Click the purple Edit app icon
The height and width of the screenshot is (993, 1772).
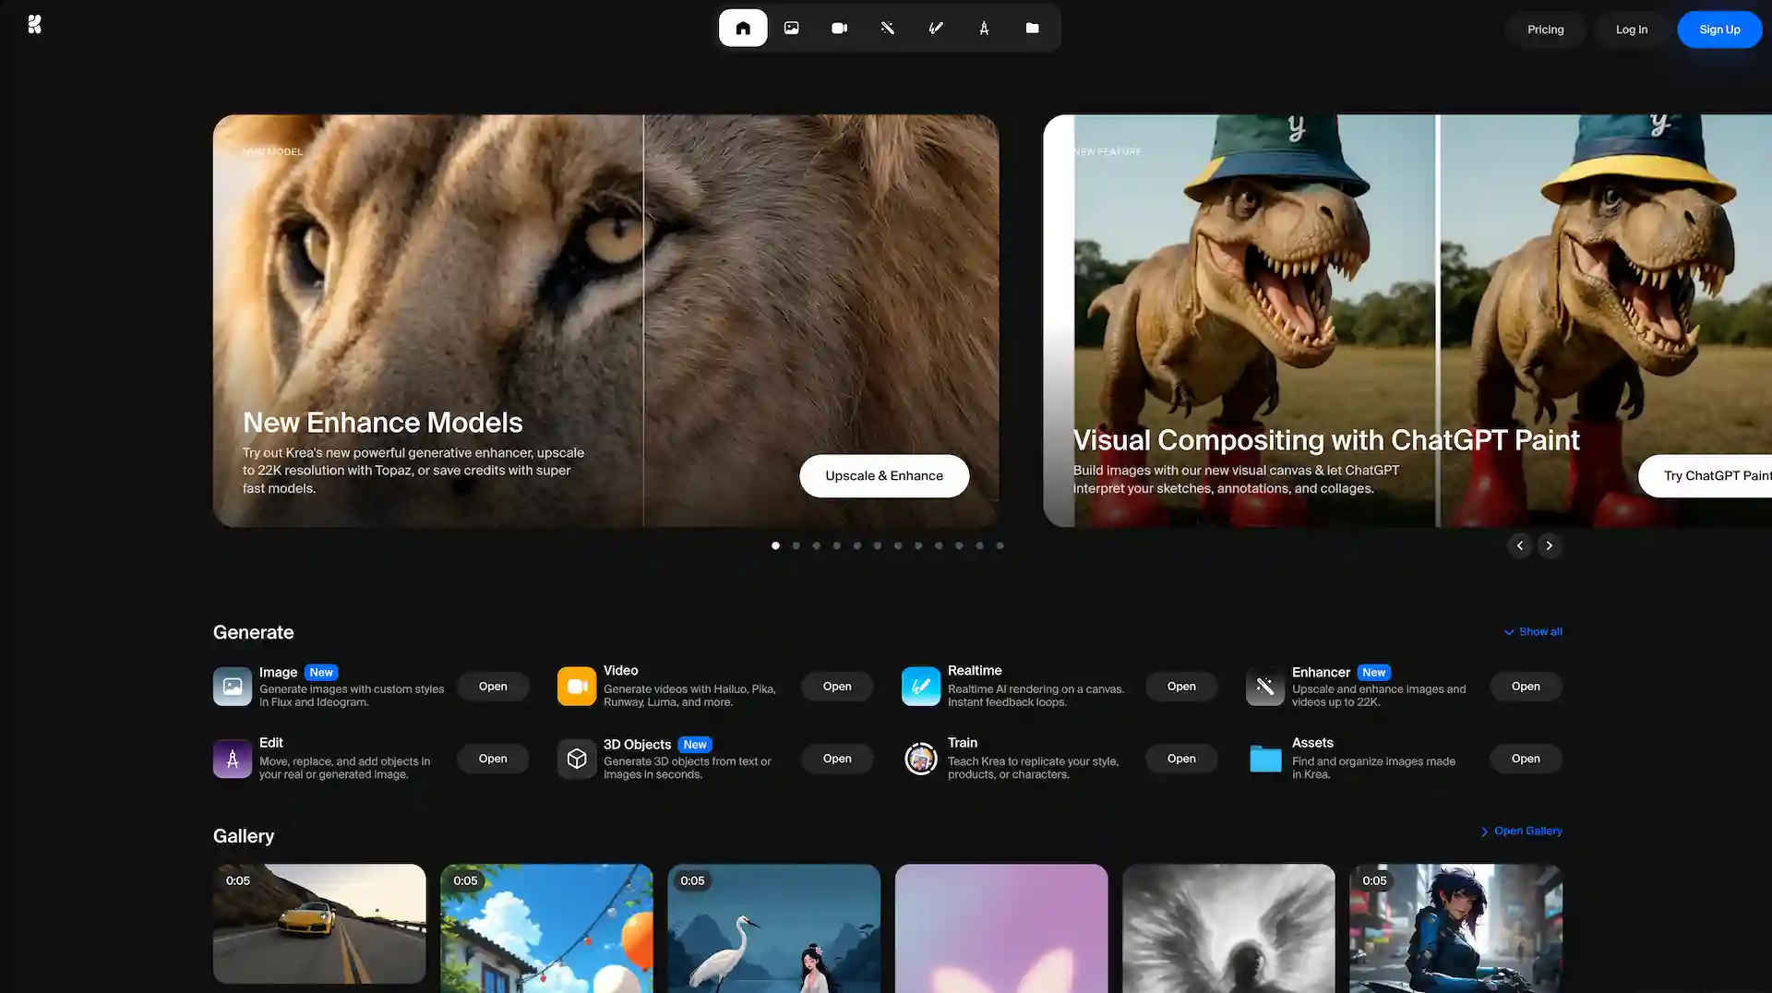(233, 759)
